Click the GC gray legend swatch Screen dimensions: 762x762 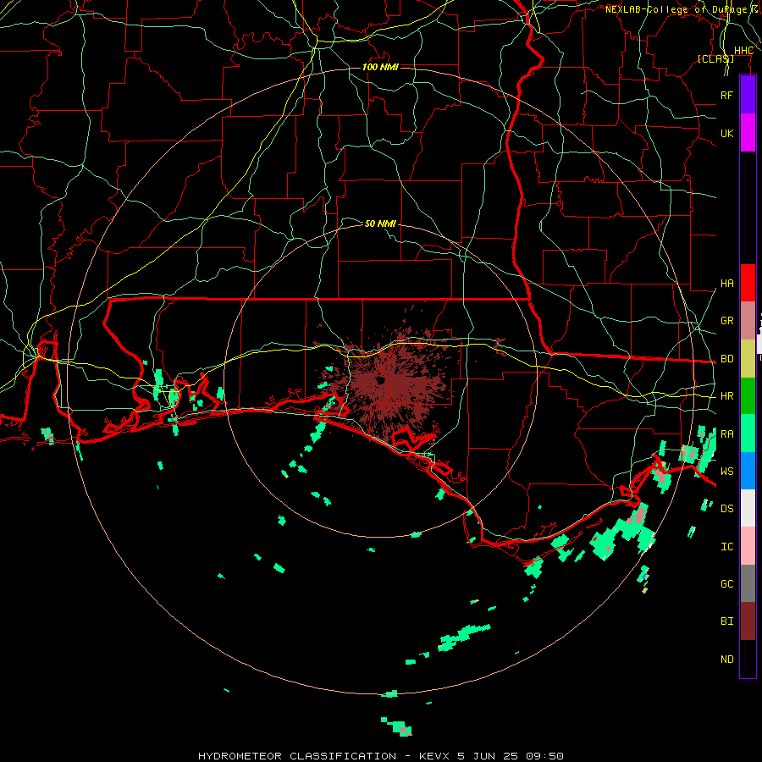(748, 583)
